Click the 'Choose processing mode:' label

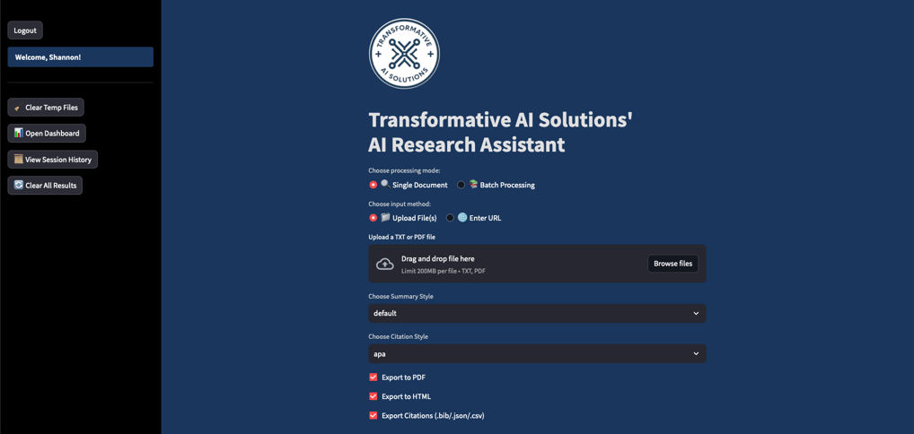(x=404, y=170)
